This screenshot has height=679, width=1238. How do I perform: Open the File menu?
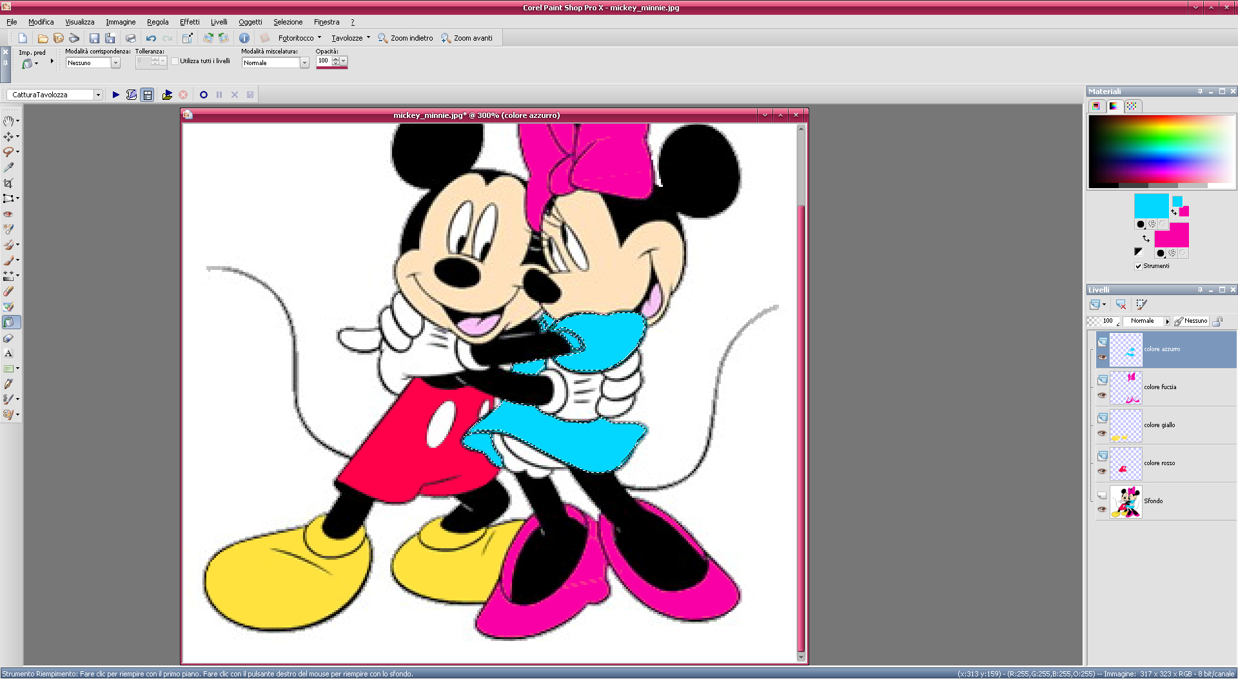click(x=12, y=22)
